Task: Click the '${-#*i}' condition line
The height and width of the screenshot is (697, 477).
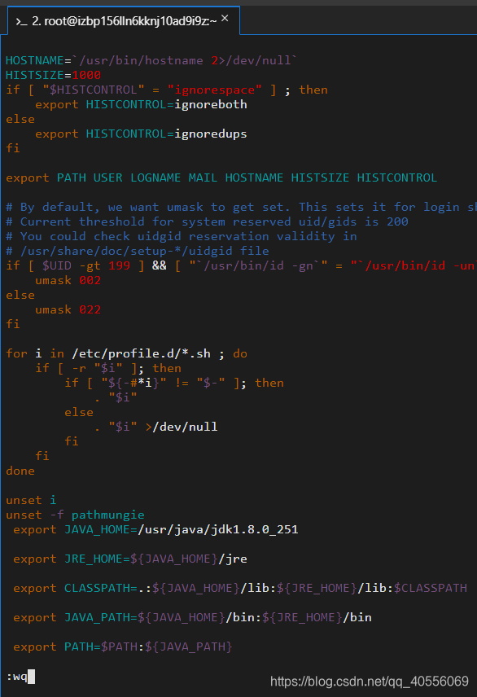Action: pos(174,383)
